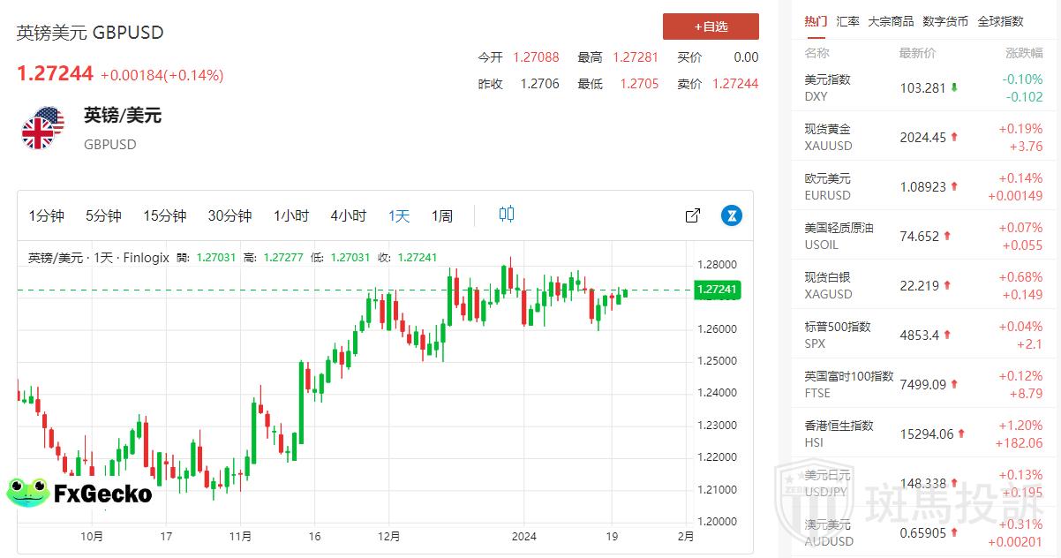Switch to the 汇率 tab
Image resolution: width=1061 pixels, height=558 pixels.
[847, 21]
